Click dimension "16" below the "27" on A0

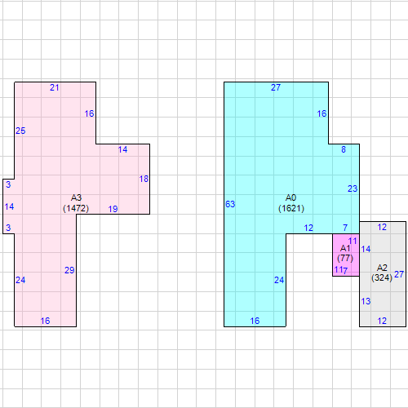(322, 113)
